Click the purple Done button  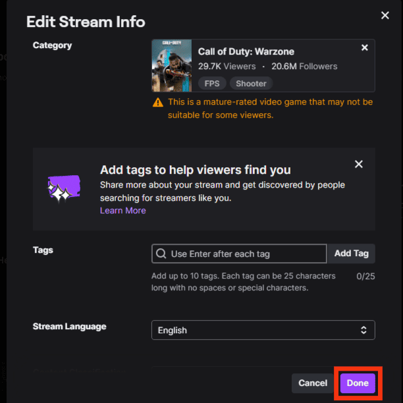[358, 383]
